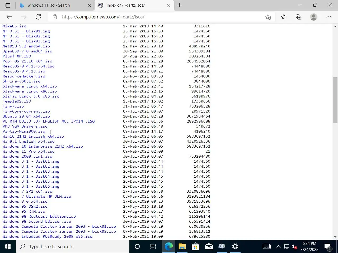The image size is (338, 253).
Task: Click Virtio-Win2000.iso link
Action: (x=24, y=131)
